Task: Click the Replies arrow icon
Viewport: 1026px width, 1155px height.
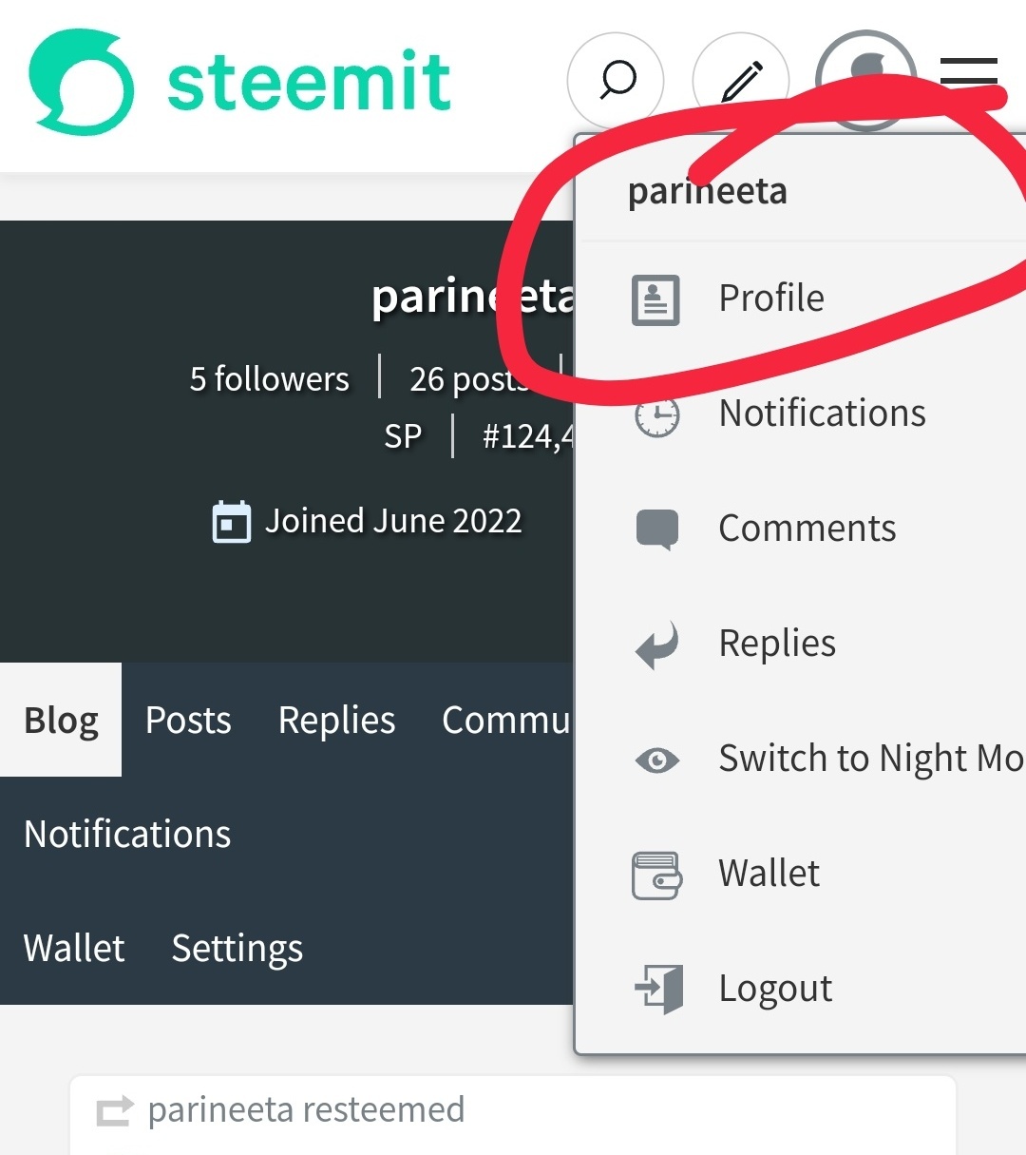Action: pyautogui.click(x=657, y=645)
